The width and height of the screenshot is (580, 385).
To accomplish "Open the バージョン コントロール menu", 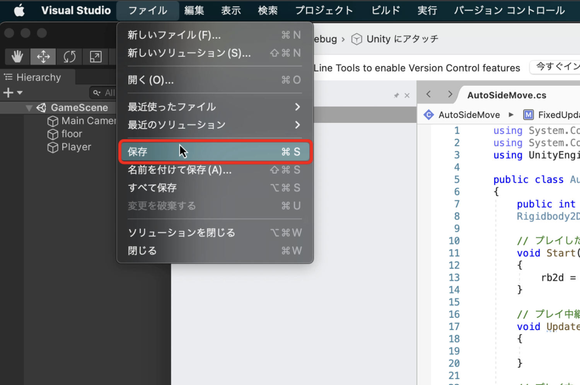I will [510, 10].
